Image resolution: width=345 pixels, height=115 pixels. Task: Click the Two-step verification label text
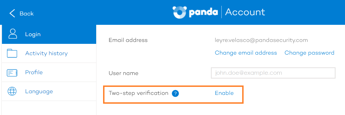click(139, 93)
